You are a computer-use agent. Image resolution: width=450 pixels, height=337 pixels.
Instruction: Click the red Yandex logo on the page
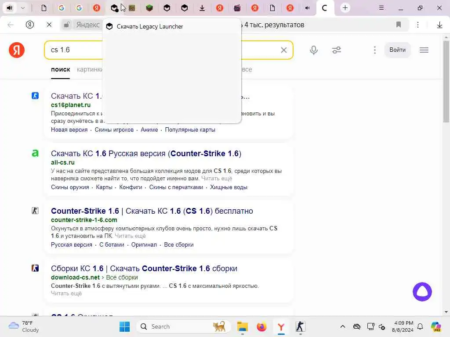[17, 50]
